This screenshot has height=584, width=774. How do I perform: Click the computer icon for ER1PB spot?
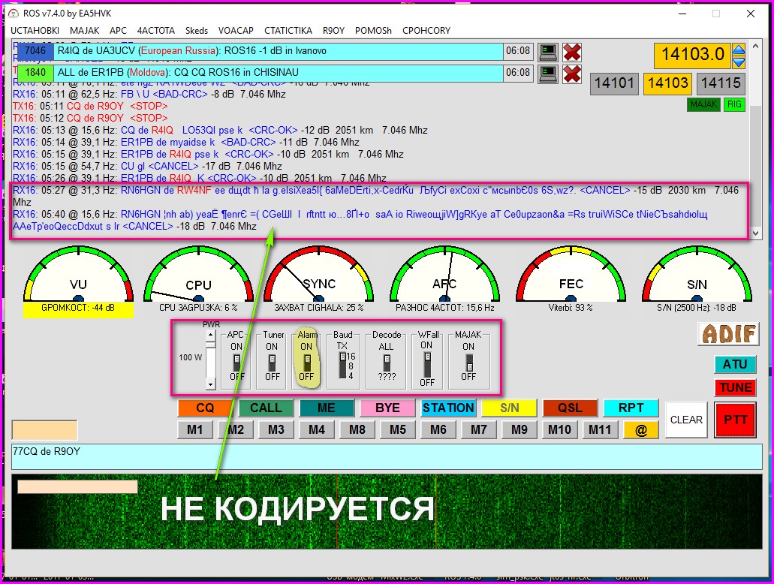(549, 74)
